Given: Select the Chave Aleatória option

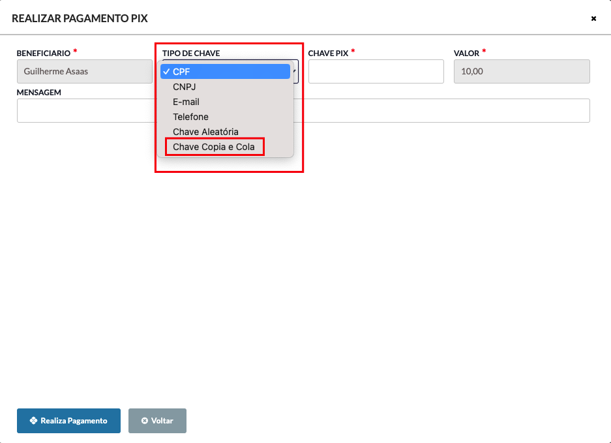Looking at the screenshot, I should 225,132.
